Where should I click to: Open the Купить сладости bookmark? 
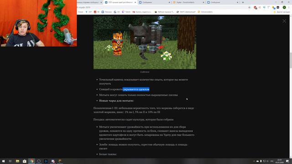click(x=142, y=12)
